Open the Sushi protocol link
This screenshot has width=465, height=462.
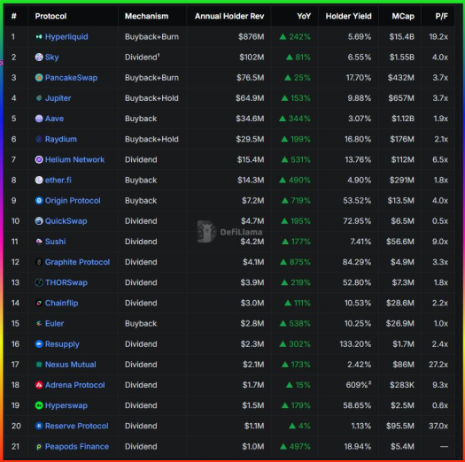[x=55, y=242]
